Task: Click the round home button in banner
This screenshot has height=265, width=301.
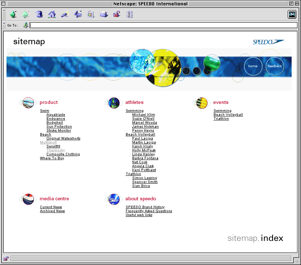Action: (x=253, y=66)
